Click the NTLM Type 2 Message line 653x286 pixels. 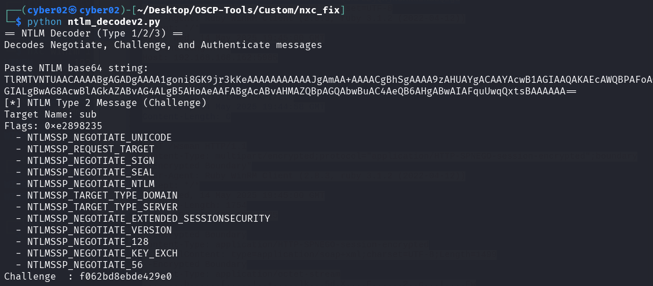point(105,102)
